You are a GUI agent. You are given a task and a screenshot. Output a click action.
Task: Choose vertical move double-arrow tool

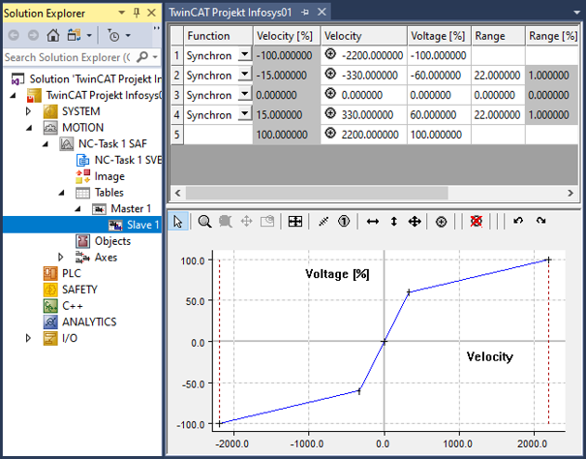point(393,222)
